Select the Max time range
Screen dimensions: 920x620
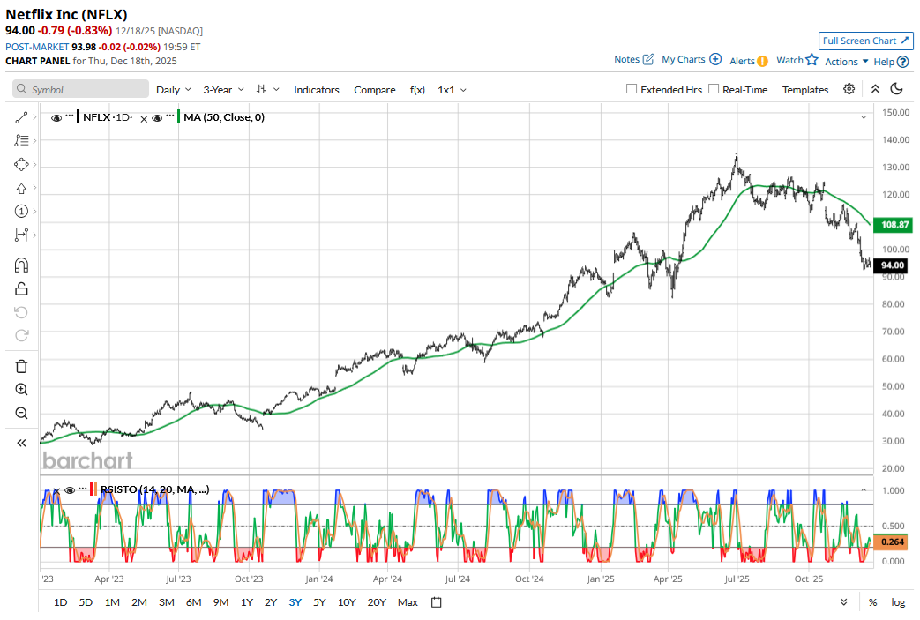pyautogui.click(x=408, y=602)
